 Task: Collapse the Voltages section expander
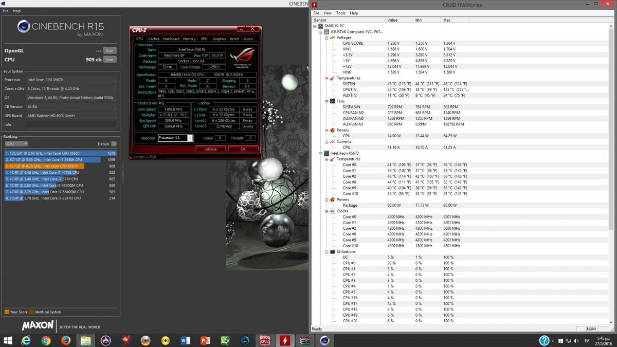coord(326,38)
